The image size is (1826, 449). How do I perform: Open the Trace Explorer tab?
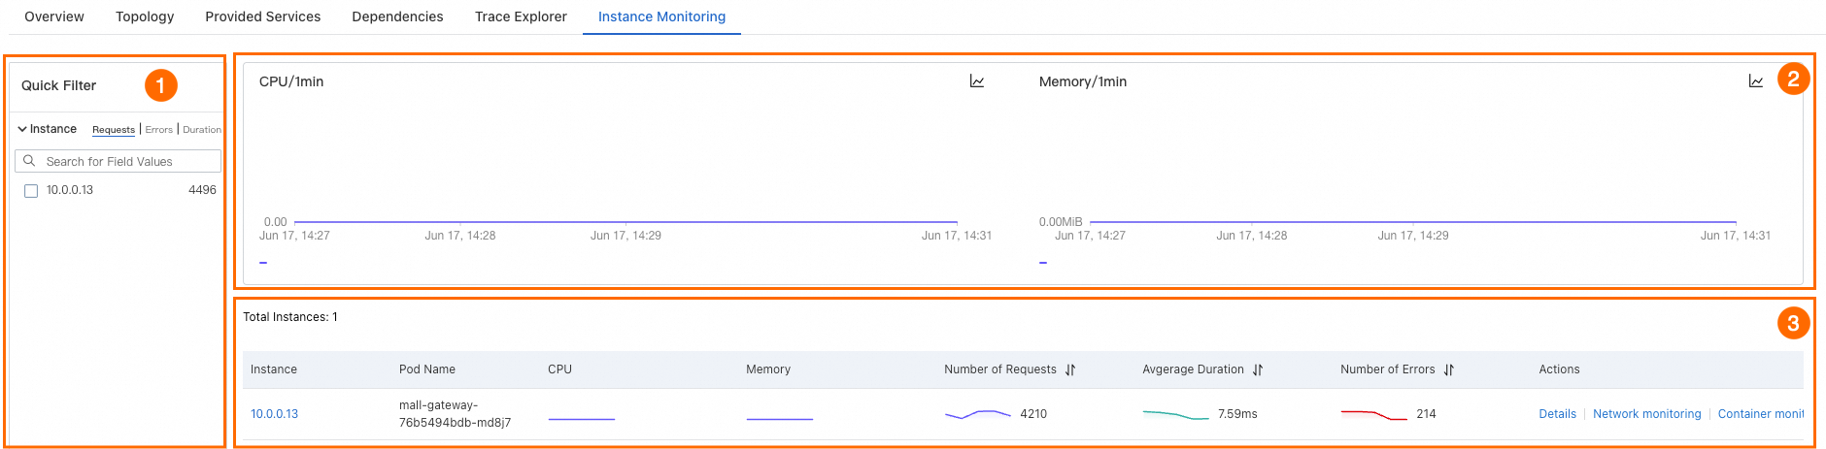click(x=521, y=16)
